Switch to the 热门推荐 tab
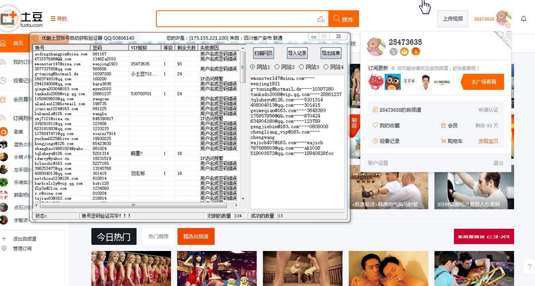The width and height of the screenshot is (535, 286). click(158, 237)
